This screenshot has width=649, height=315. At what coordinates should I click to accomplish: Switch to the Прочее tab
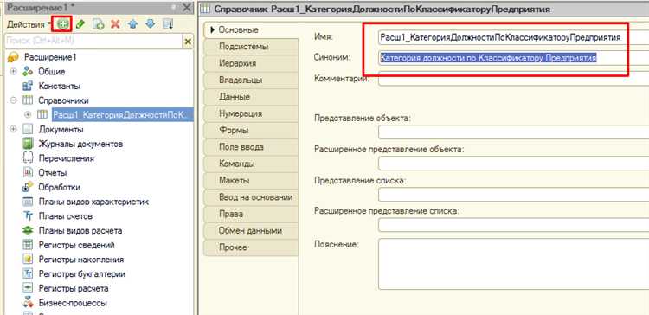[251, 247]
